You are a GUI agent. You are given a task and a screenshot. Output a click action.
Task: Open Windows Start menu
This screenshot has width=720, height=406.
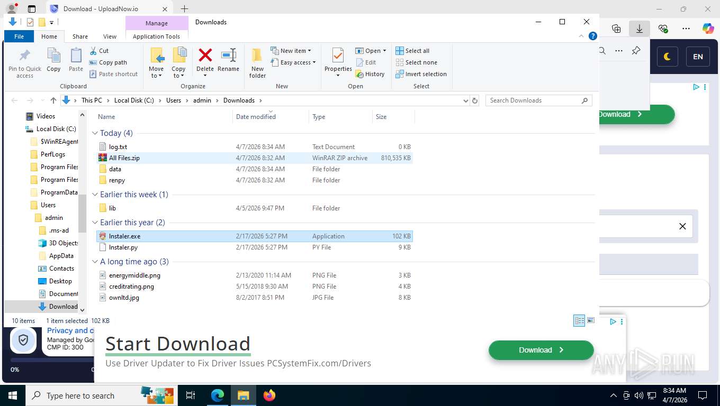(x=12, y=395)
